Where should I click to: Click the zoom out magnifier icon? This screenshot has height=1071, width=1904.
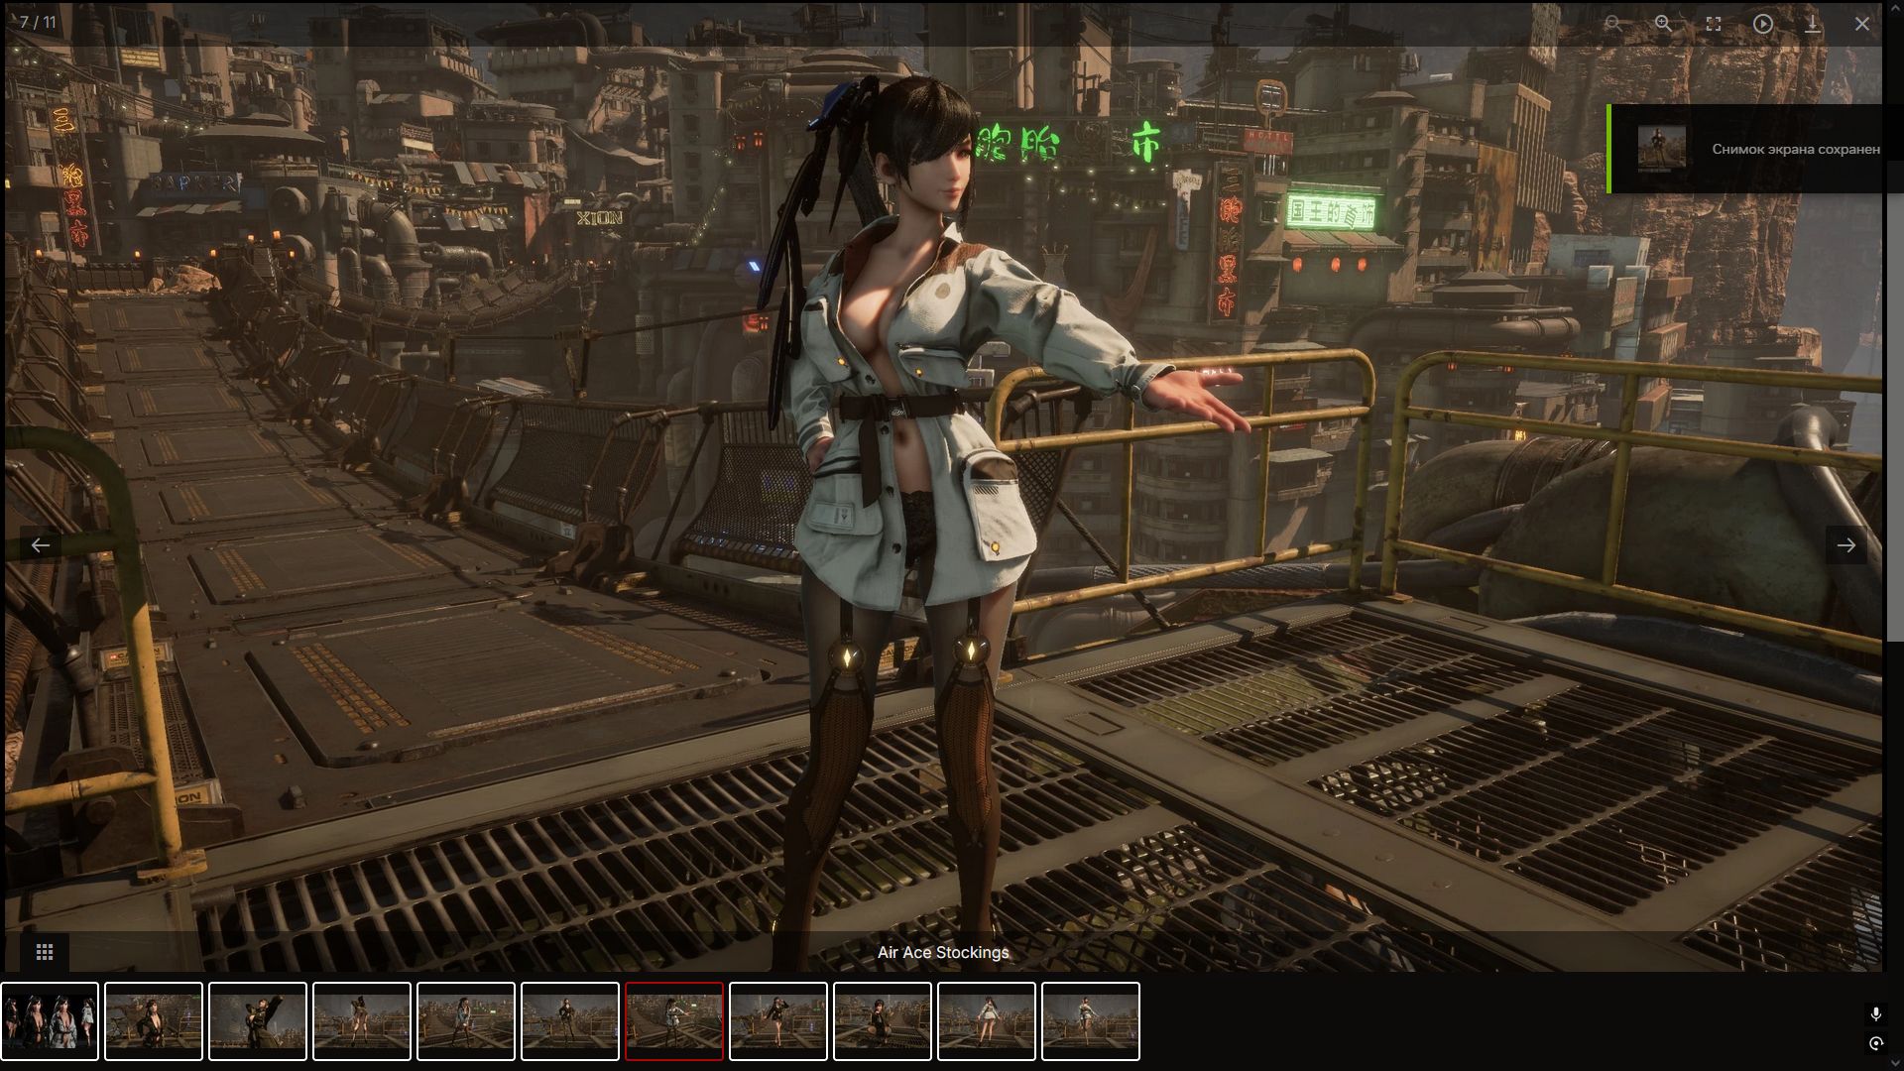(x=1613, y=24)
